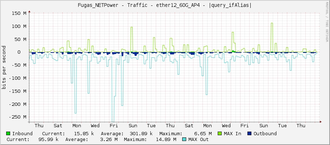Click the 'Outbound' legend label
330x145 pixels.
(x=265, y=133)
